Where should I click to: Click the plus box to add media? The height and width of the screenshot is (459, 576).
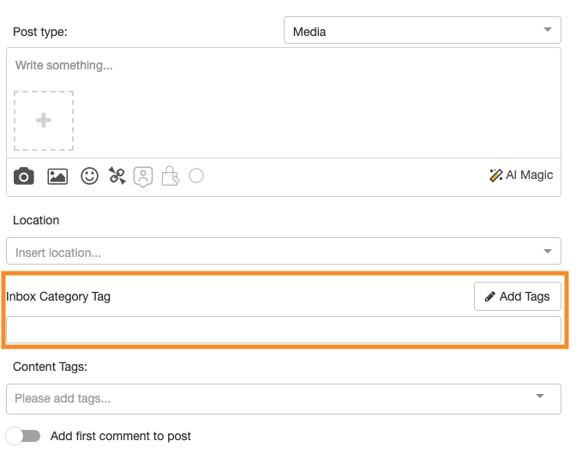coord(44,121)
